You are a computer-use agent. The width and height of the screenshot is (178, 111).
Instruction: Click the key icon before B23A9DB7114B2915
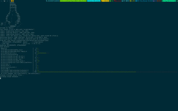tap(47, 1)
